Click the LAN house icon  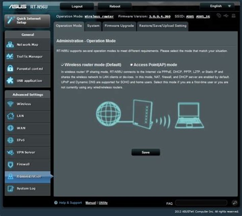(10, 116)
